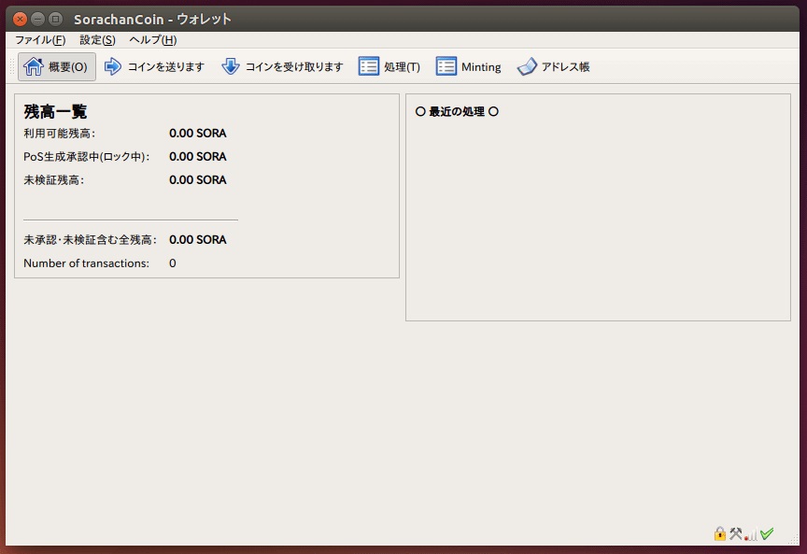Open the 概要(O) overview tab

click(57, 66)
